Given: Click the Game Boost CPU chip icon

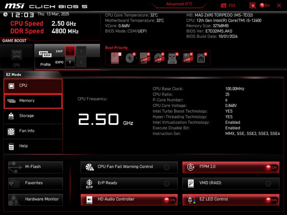Looking at the screenshot, I should click(x=17, y=54).
